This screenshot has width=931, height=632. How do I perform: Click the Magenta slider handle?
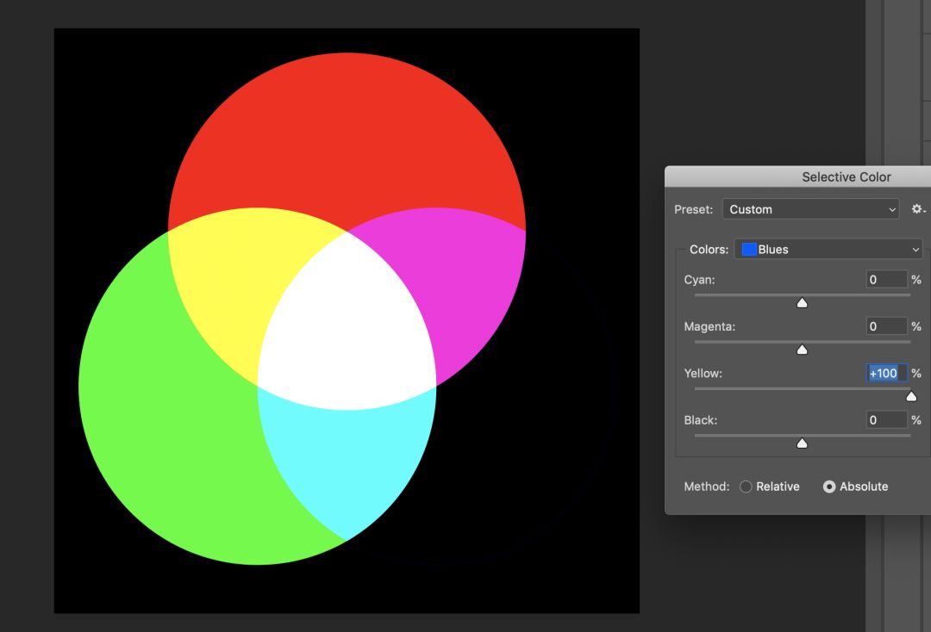pyautogui.click(x=802, y=350)
